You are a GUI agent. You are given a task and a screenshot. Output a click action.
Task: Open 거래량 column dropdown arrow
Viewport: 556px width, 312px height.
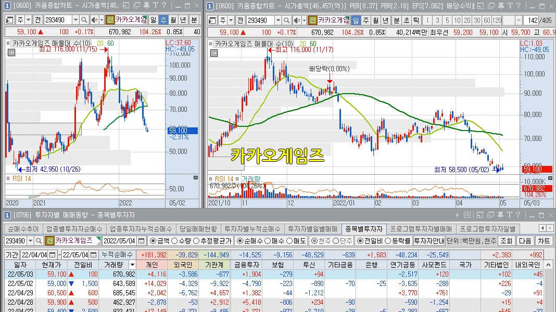[x=132, y=265]
